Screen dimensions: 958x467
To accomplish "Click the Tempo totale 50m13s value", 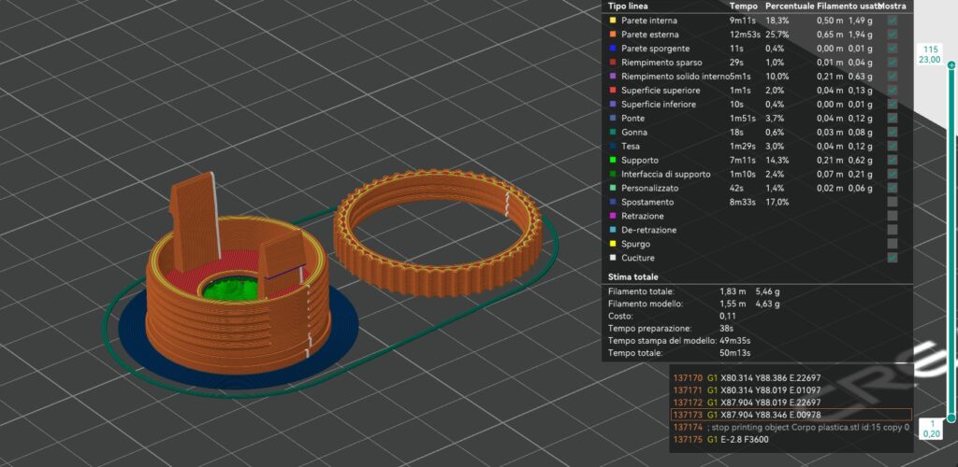I will pos(735,353).
